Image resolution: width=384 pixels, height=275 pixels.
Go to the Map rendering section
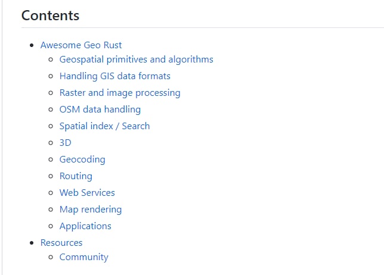pyautogui.click(x=90, y=210)
